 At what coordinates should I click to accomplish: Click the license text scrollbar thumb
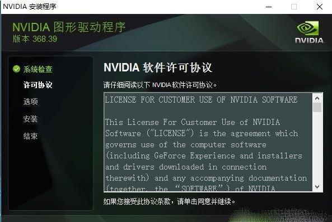tap(317, 108)
